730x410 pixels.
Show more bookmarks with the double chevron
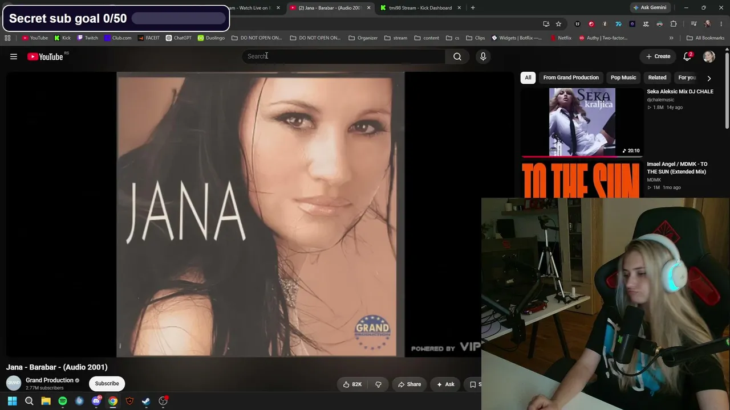click(x=671, y=38)
